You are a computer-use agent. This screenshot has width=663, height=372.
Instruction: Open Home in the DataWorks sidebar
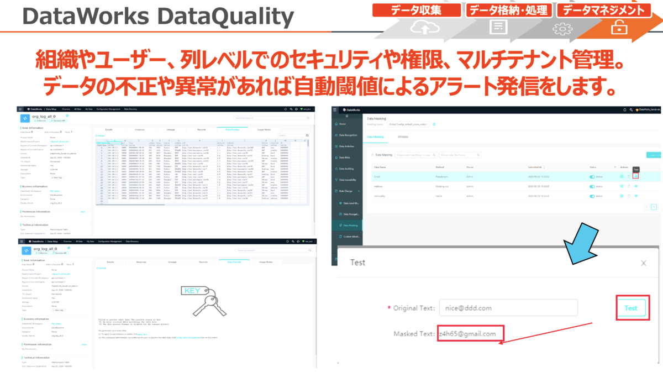click(347, 124)
